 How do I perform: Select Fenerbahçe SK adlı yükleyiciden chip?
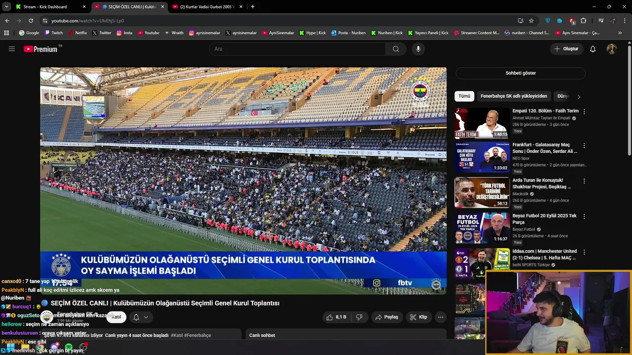click(x=513, y=96)
